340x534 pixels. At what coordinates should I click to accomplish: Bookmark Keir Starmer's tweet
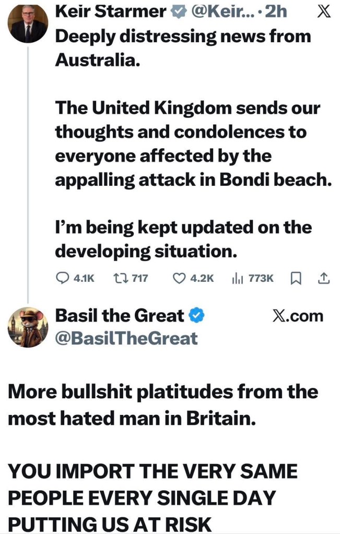pos(295,279)
